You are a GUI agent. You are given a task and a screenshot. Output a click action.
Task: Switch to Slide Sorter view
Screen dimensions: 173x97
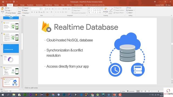(x=142, y=91)
